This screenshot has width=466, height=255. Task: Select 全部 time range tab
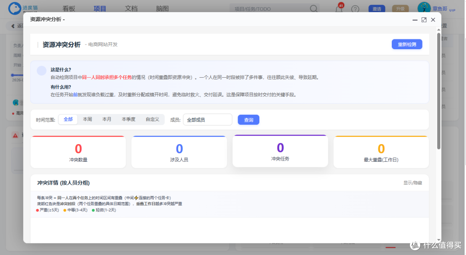pos(68,119)
